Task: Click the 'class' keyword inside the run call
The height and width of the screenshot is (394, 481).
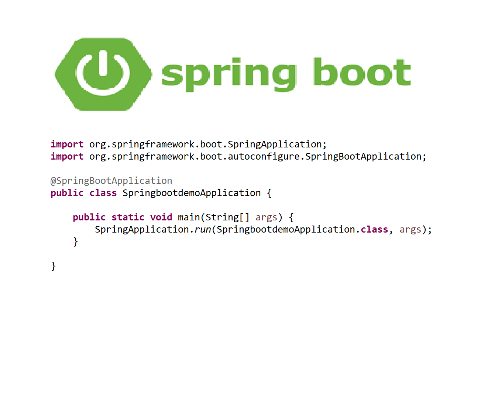Action: click(x=374, y=229)
